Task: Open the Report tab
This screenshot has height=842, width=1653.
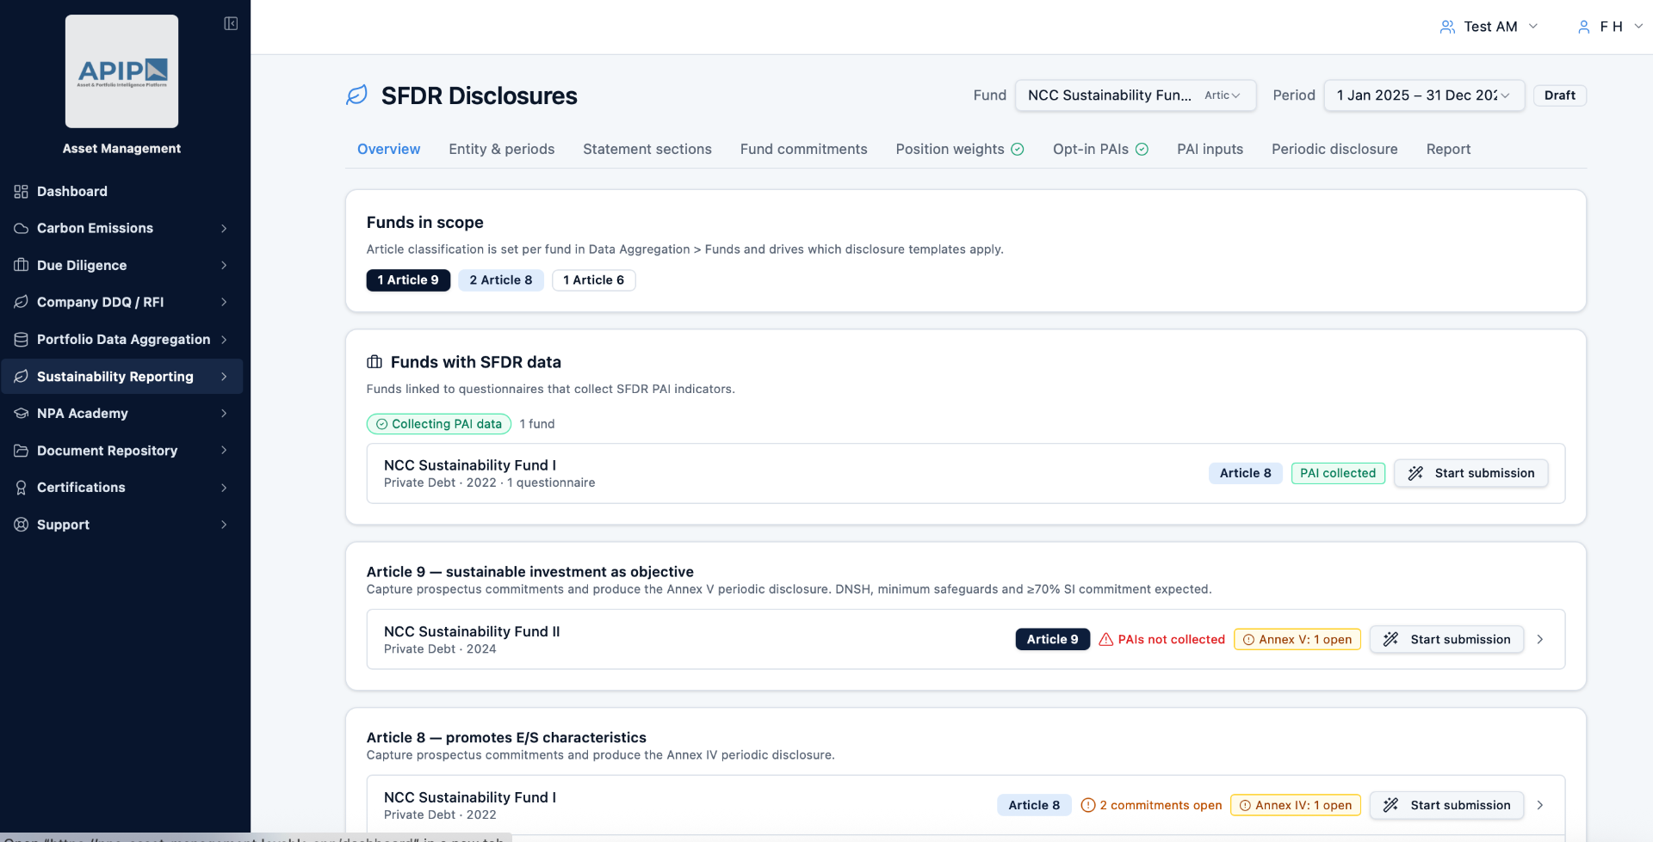Action: click(x=1449, y=149)
